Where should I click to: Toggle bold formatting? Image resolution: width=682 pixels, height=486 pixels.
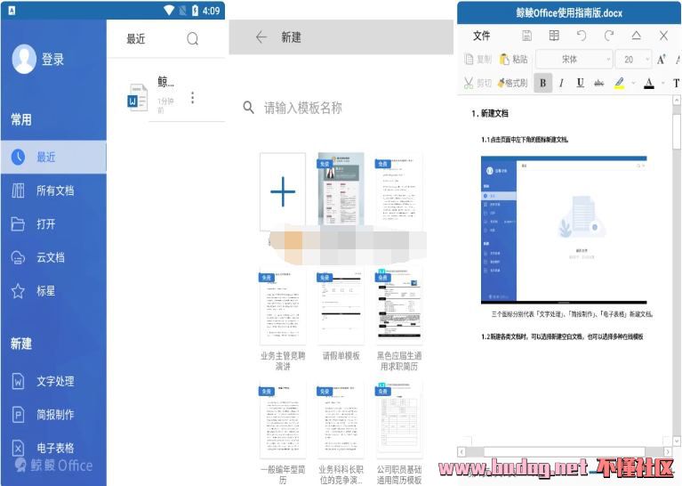[542, 83]
